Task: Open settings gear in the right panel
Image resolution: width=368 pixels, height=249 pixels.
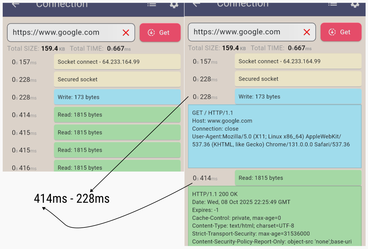Action: [355, 4]
